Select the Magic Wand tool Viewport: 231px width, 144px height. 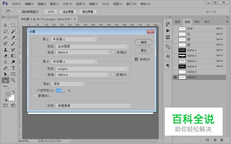tap(13, 31)
